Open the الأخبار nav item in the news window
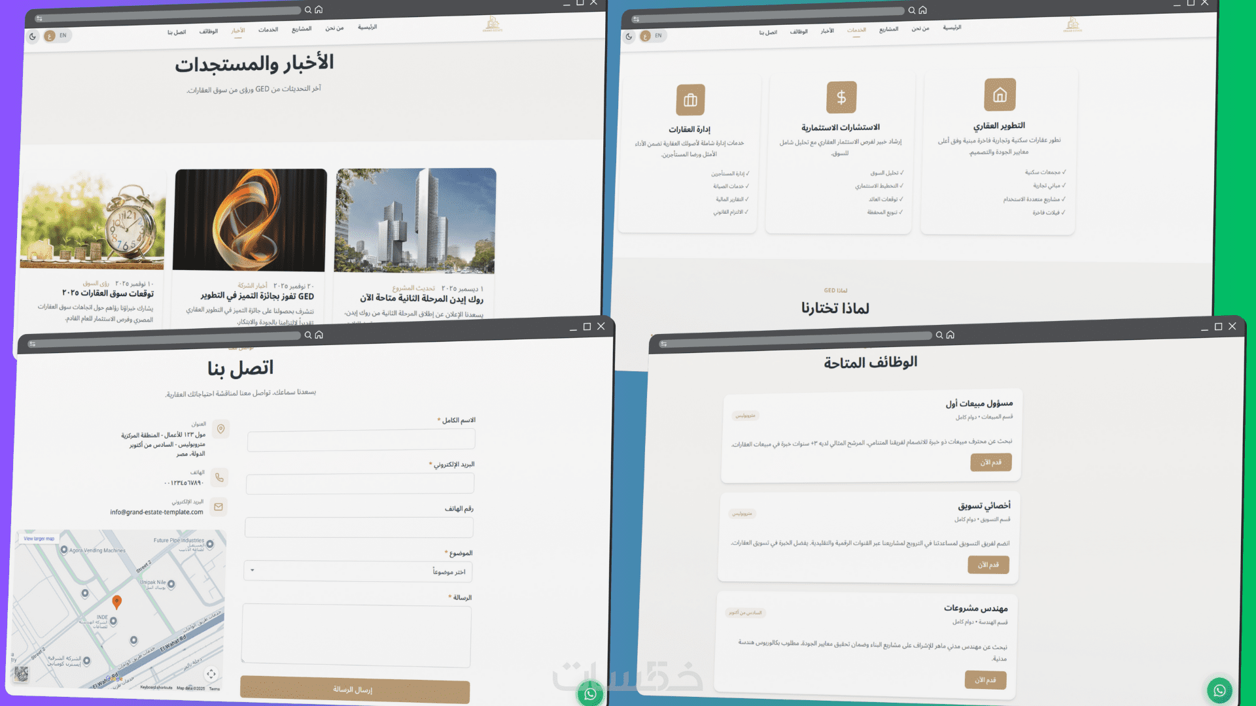 point(237,31)
